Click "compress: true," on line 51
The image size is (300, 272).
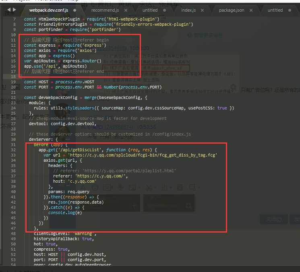[x=52, y=249]
